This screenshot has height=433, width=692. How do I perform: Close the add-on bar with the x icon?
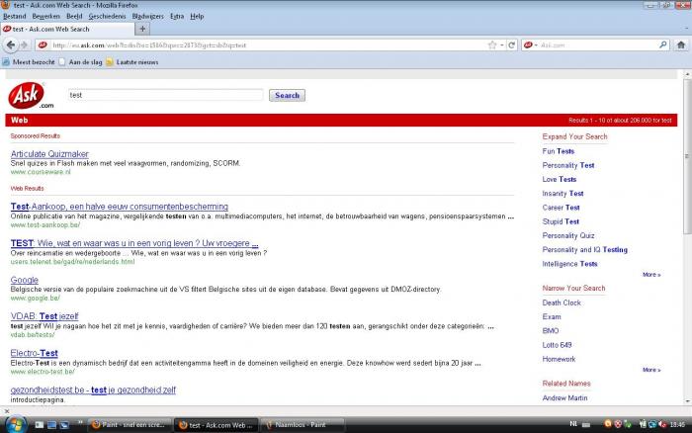7,411
